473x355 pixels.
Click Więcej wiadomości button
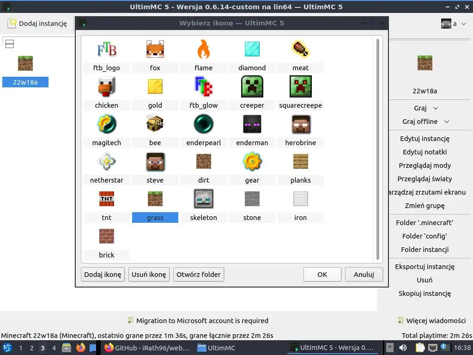pos(432,321)
